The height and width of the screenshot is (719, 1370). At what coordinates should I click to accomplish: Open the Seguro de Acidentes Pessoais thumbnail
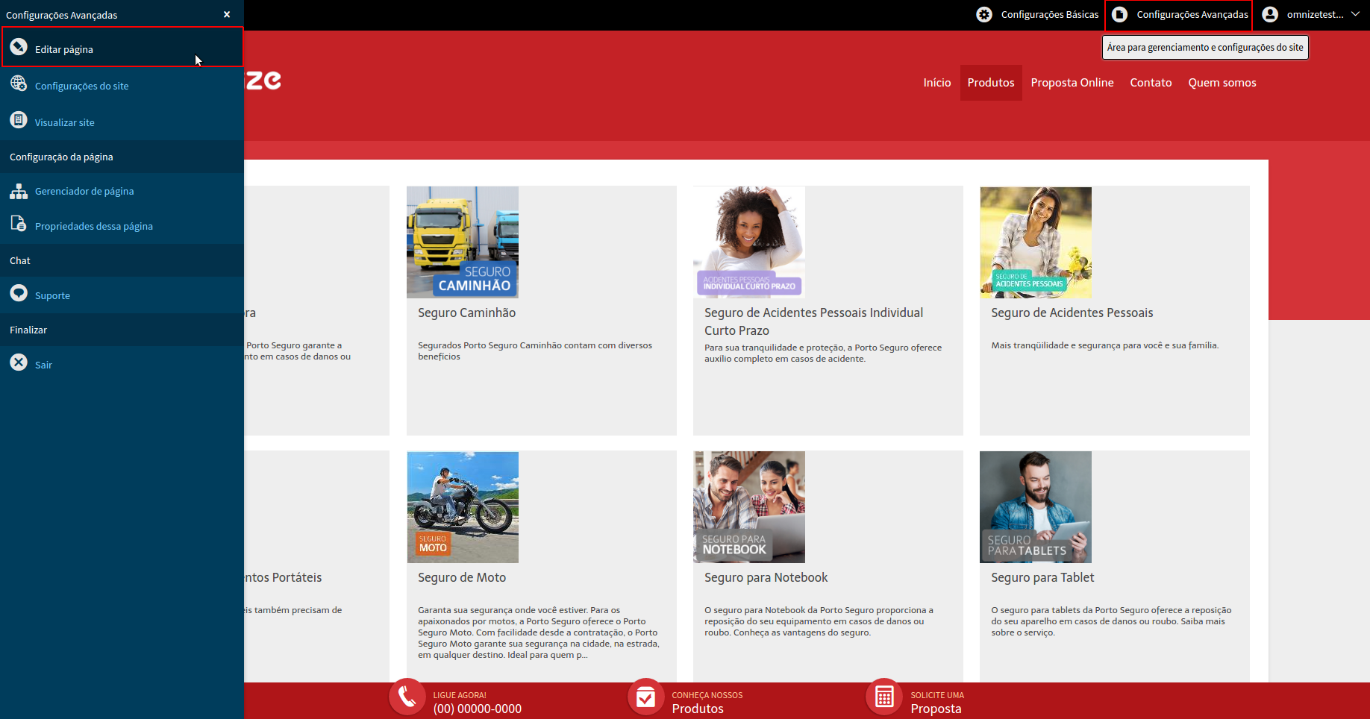click(x=1036, y=242)
